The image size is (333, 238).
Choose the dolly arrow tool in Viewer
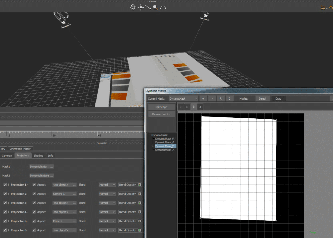click(x=148, y=8)
